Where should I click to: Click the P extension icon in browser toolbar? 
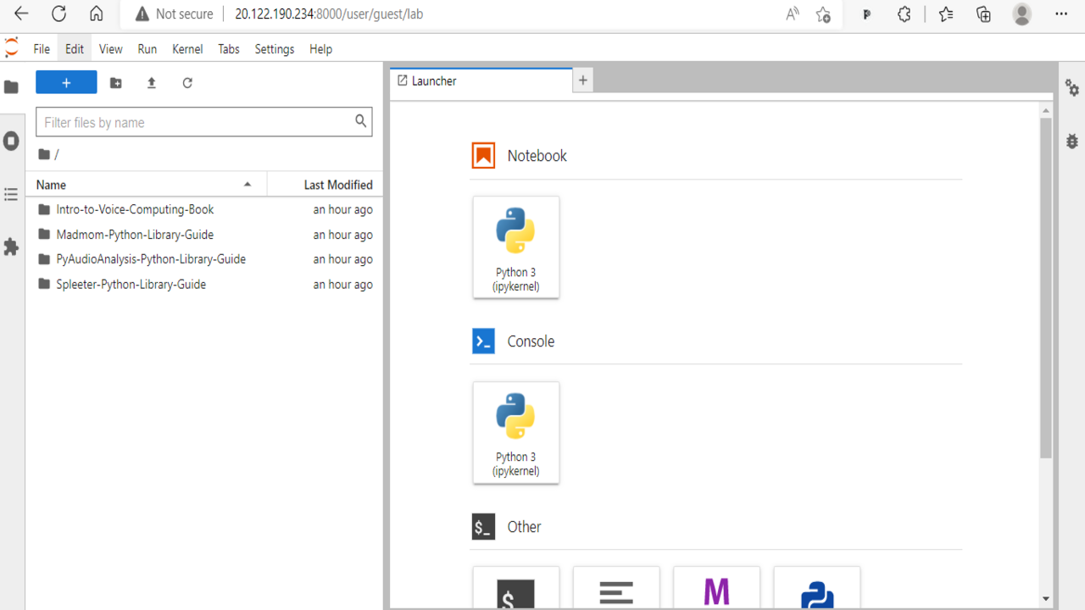(866, 14)
